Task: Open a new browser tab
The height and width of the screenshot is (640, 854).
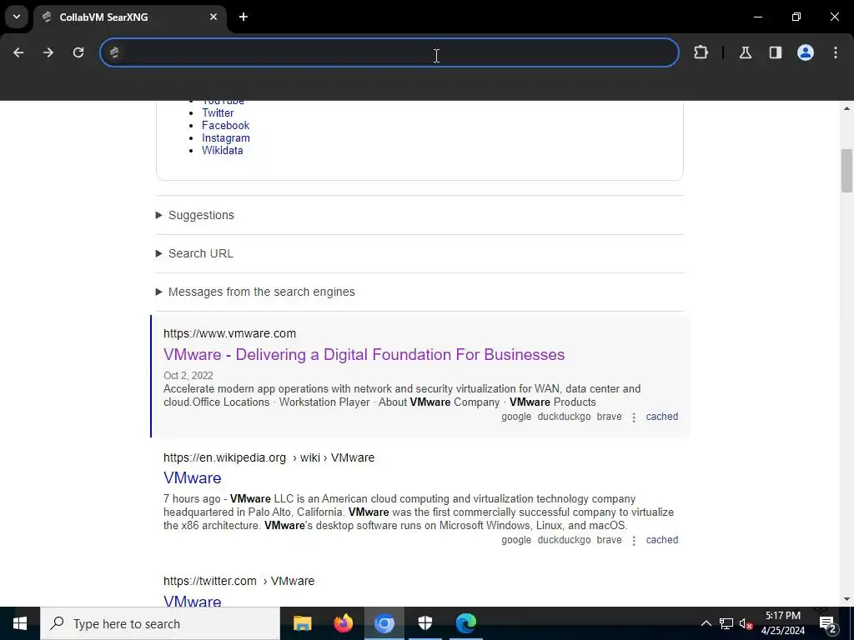Action: [244, 17]
